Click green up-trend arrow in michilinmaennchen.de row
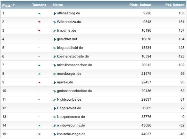 (x=39, y=65)
